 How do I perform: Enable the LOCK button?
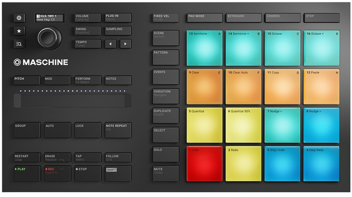point(88,130)
